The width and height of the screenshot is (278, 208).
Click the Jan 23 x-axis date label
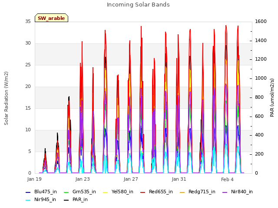(x=83, y=179)
